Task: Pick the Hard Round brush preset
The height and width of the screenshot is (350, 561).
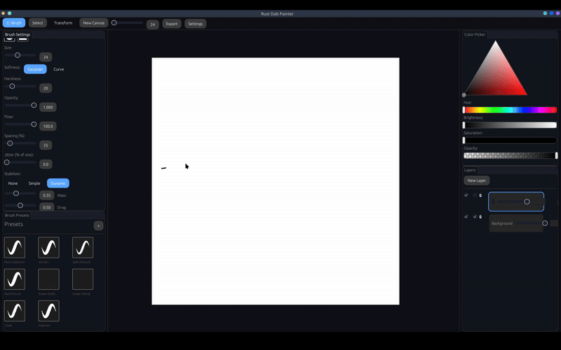Action: pos(15,279)
